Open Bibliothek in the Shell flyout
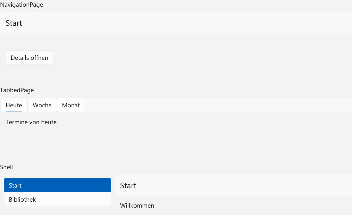The width and height of the screenshot is (352, 215). click(x=57, y=199)
